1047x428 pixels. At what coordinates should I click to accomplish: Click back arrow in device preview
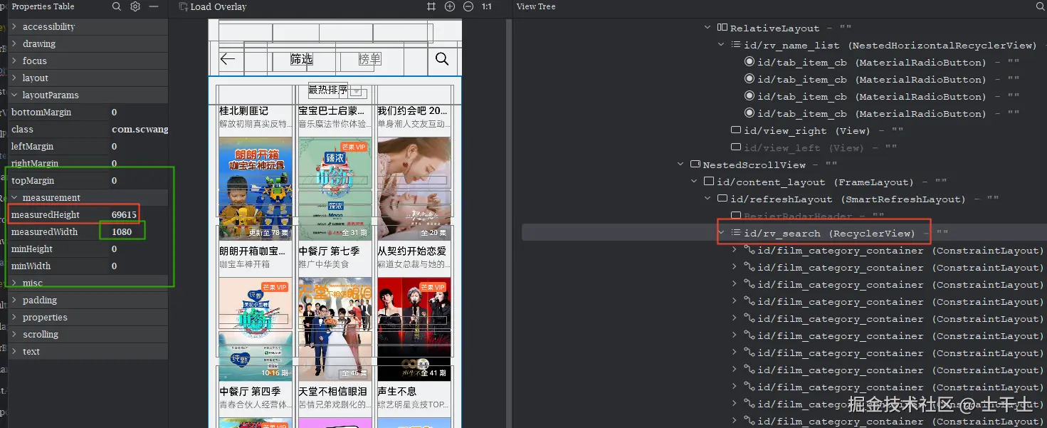(x=228, y=59)
